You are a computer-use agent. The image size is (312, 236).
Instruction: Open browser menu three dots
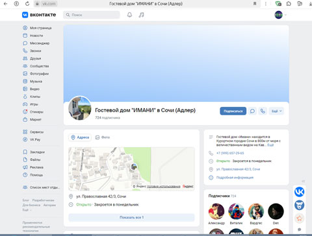click(266, 4)
